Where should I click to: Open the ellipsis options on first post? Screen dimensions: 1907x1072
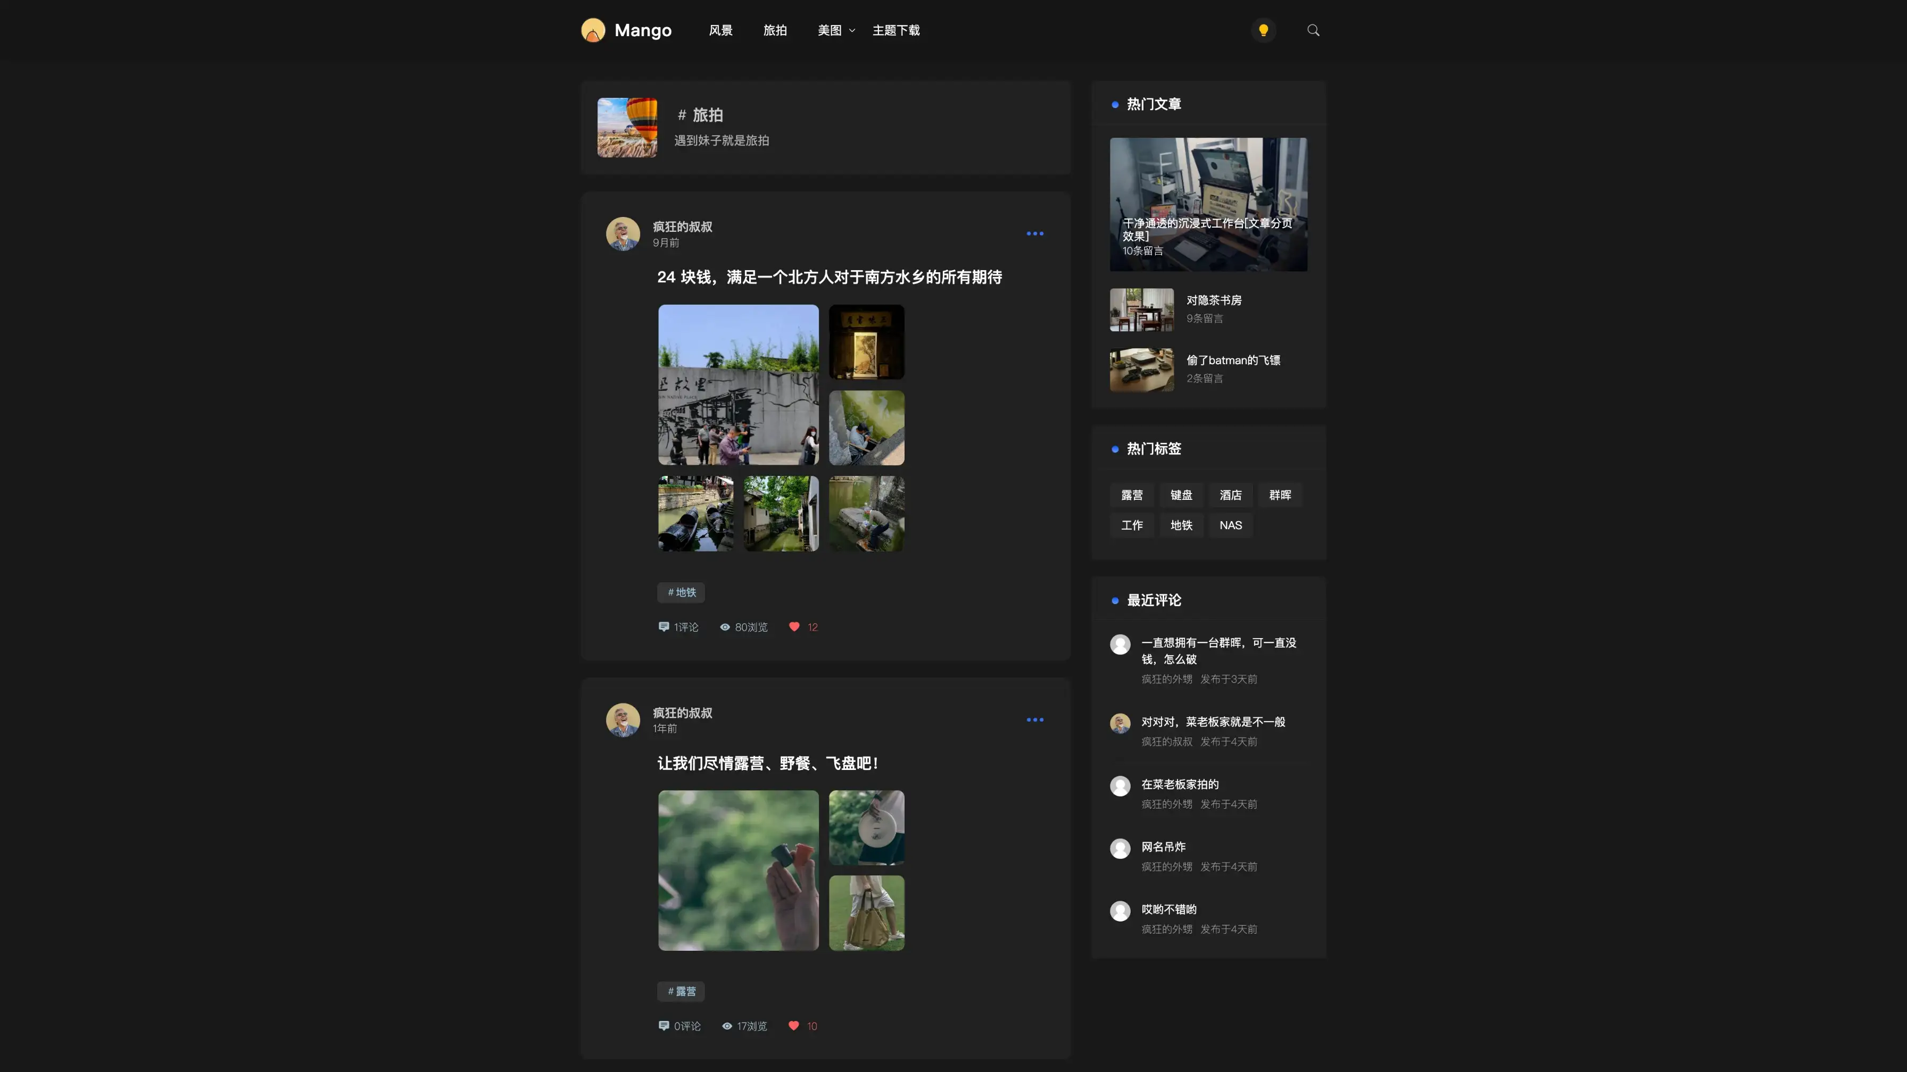[1035, 233]
